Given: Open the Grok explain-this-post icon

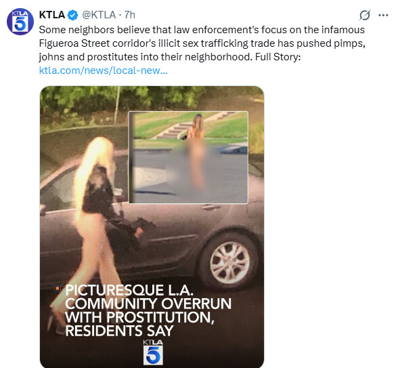Looking at the screenshot, I should 365,15.
